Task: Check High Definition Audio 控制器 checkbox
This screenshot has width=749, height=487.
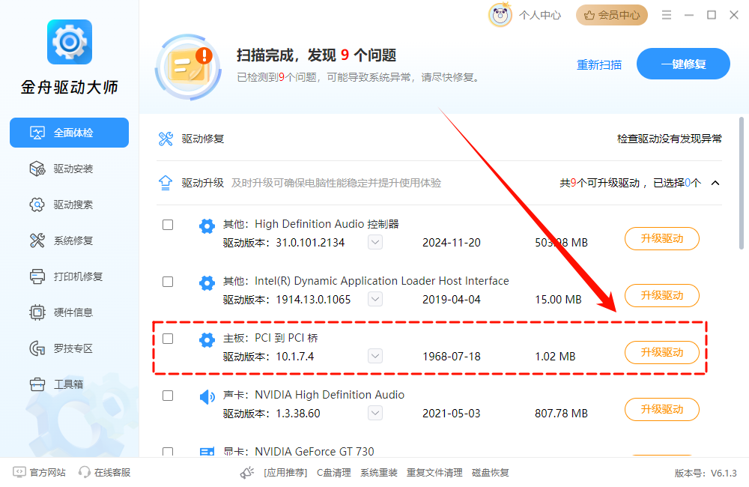Action: click(168, 225)
